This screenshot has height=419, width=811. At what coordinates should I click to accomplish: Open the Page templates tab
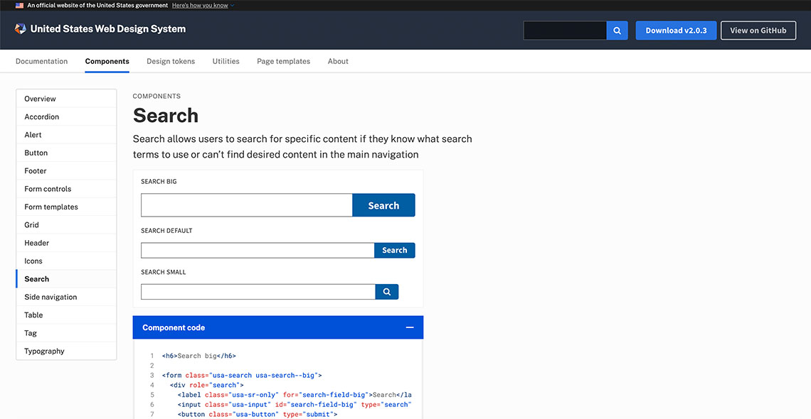coord(283,61)
